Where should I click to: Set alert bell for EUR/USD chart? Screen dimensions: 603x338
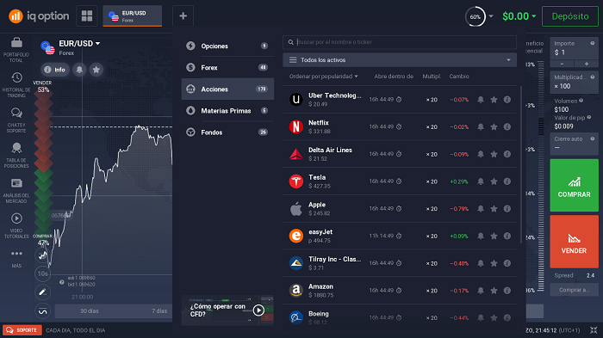pos(79,70)
